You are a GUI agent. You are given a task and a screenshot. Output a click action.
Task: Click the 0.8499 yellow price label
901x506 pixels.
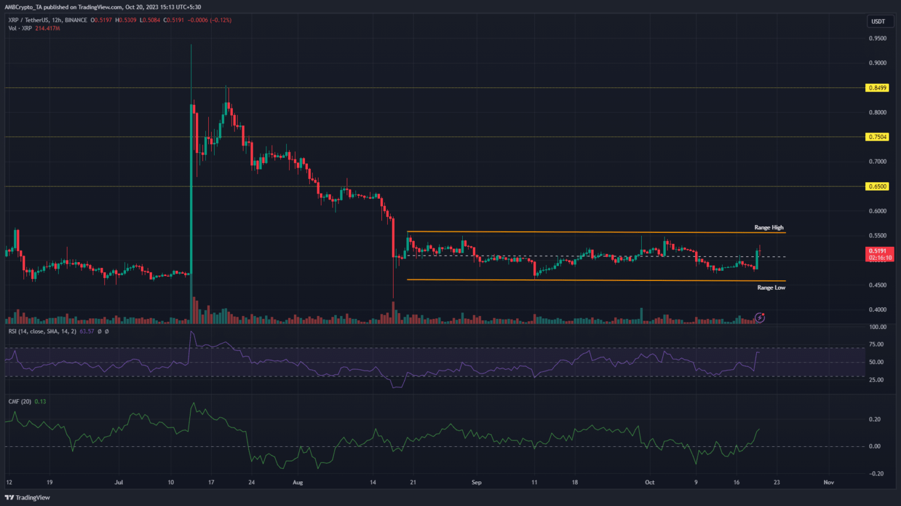click(x=878, y=88)
